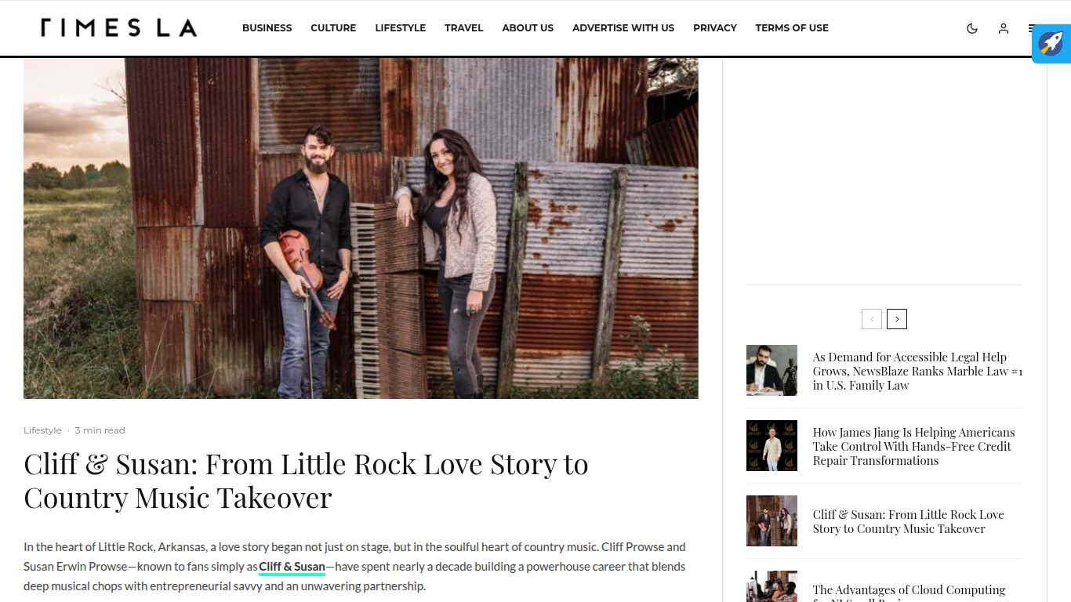The width and height of the screenshot is (1071, 602).
Task: Show the previous sidebar posts with the left arrow
Action: pos(872,319)
